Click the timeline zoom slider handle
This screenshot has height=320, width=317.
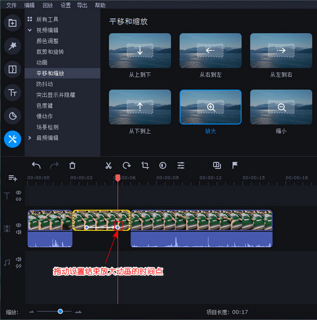pos(60,312)
